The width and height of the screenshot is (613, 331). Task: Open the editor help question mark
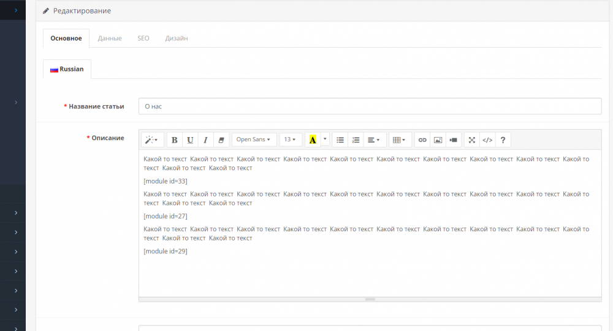503,139
